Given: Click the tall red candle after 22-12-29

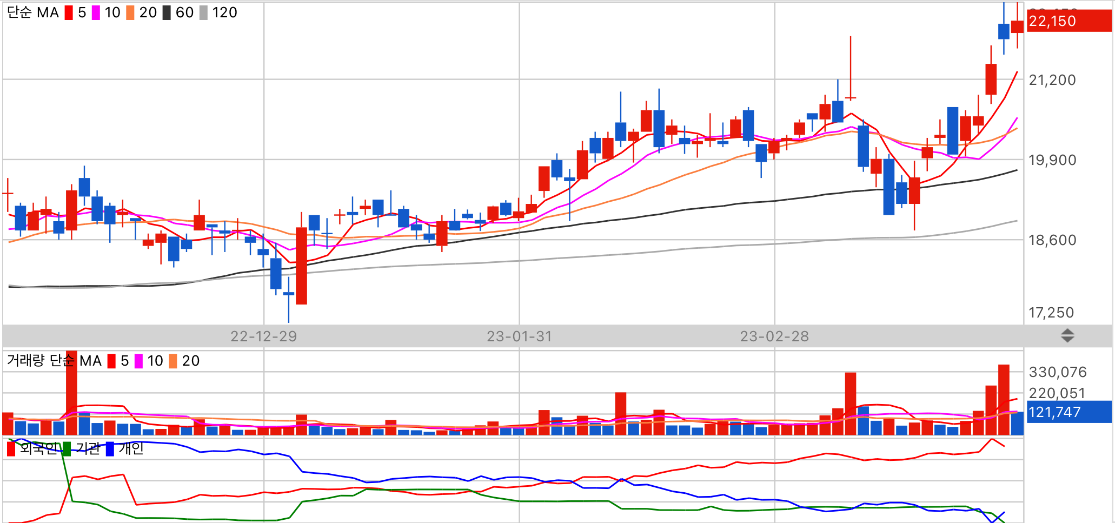Looking at the screenshot, I should pyautogui.click(x=301, y=266).
